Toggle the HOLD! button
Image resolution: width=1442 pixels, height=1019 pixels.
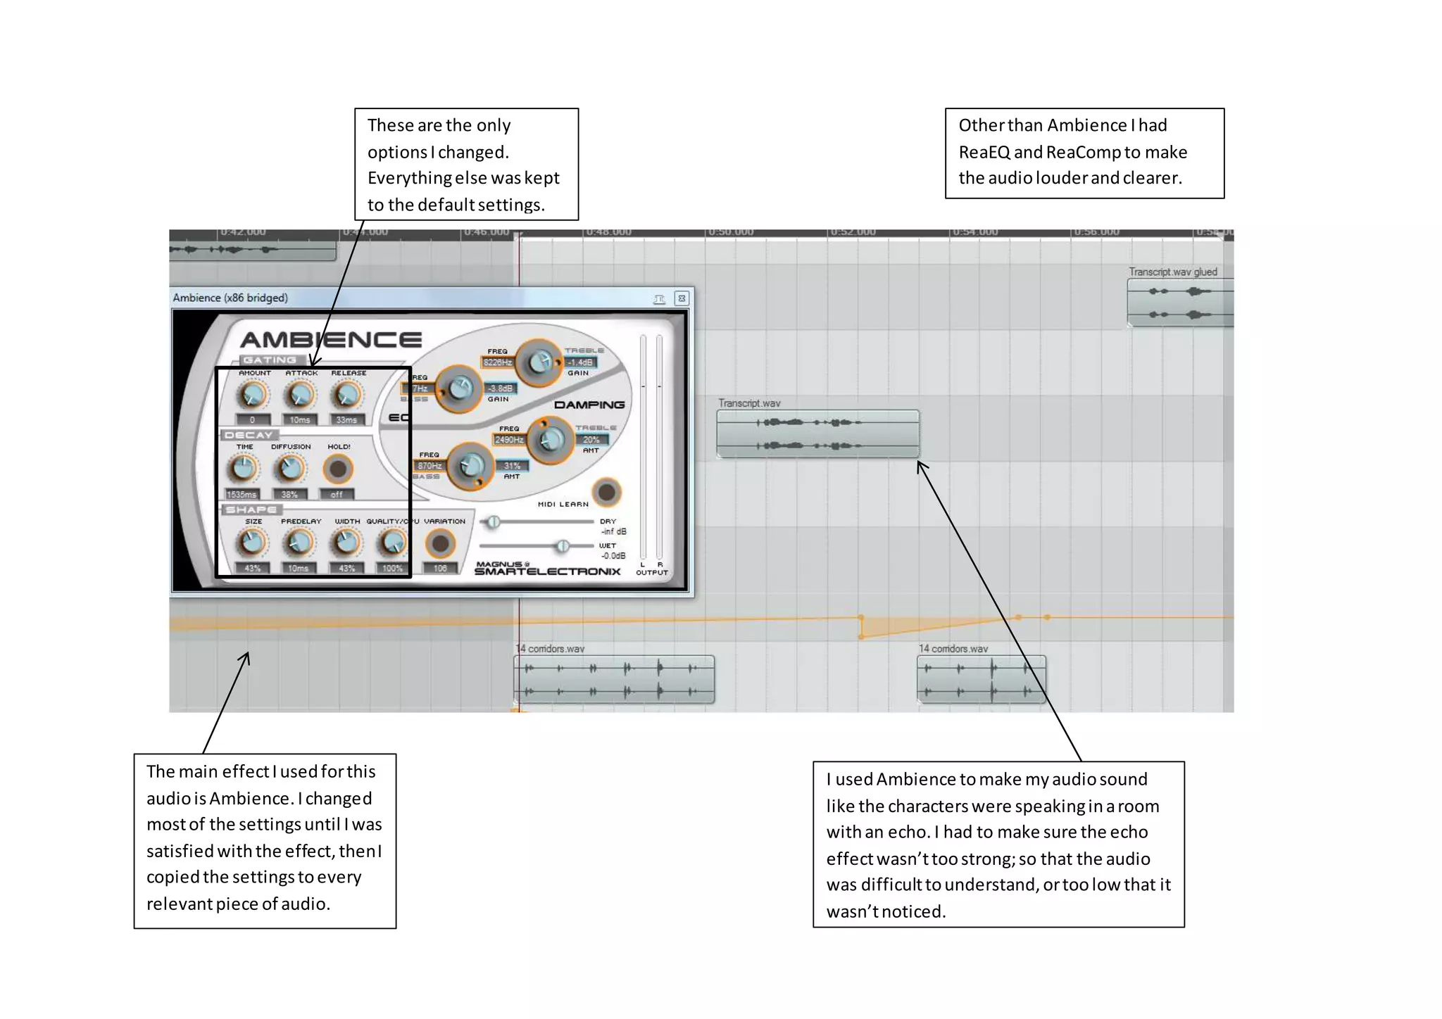[338, 469]
